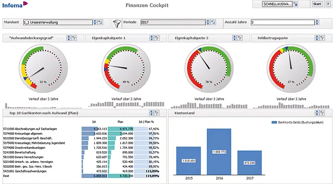Click the Ist column header
This screenshot has height=184, width=335.
94,122
